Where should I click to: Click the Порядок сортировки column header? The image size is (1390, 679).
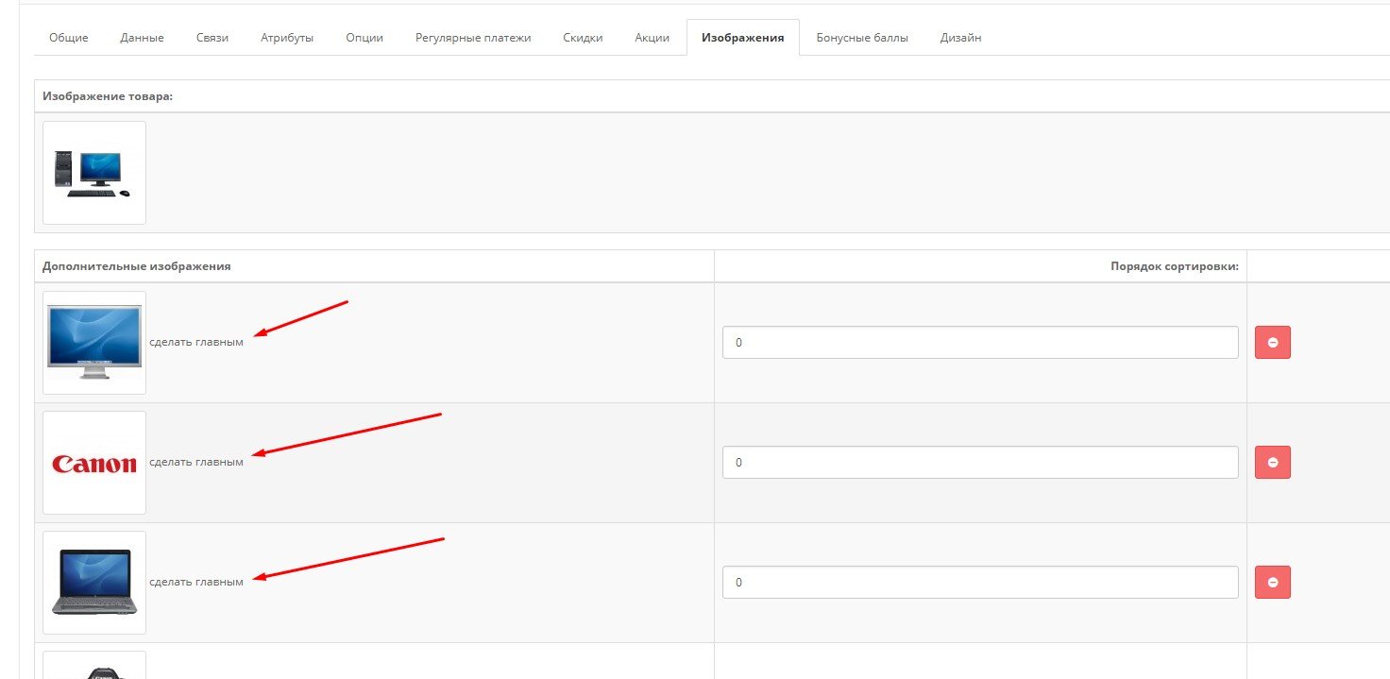tap(1175, 266)
